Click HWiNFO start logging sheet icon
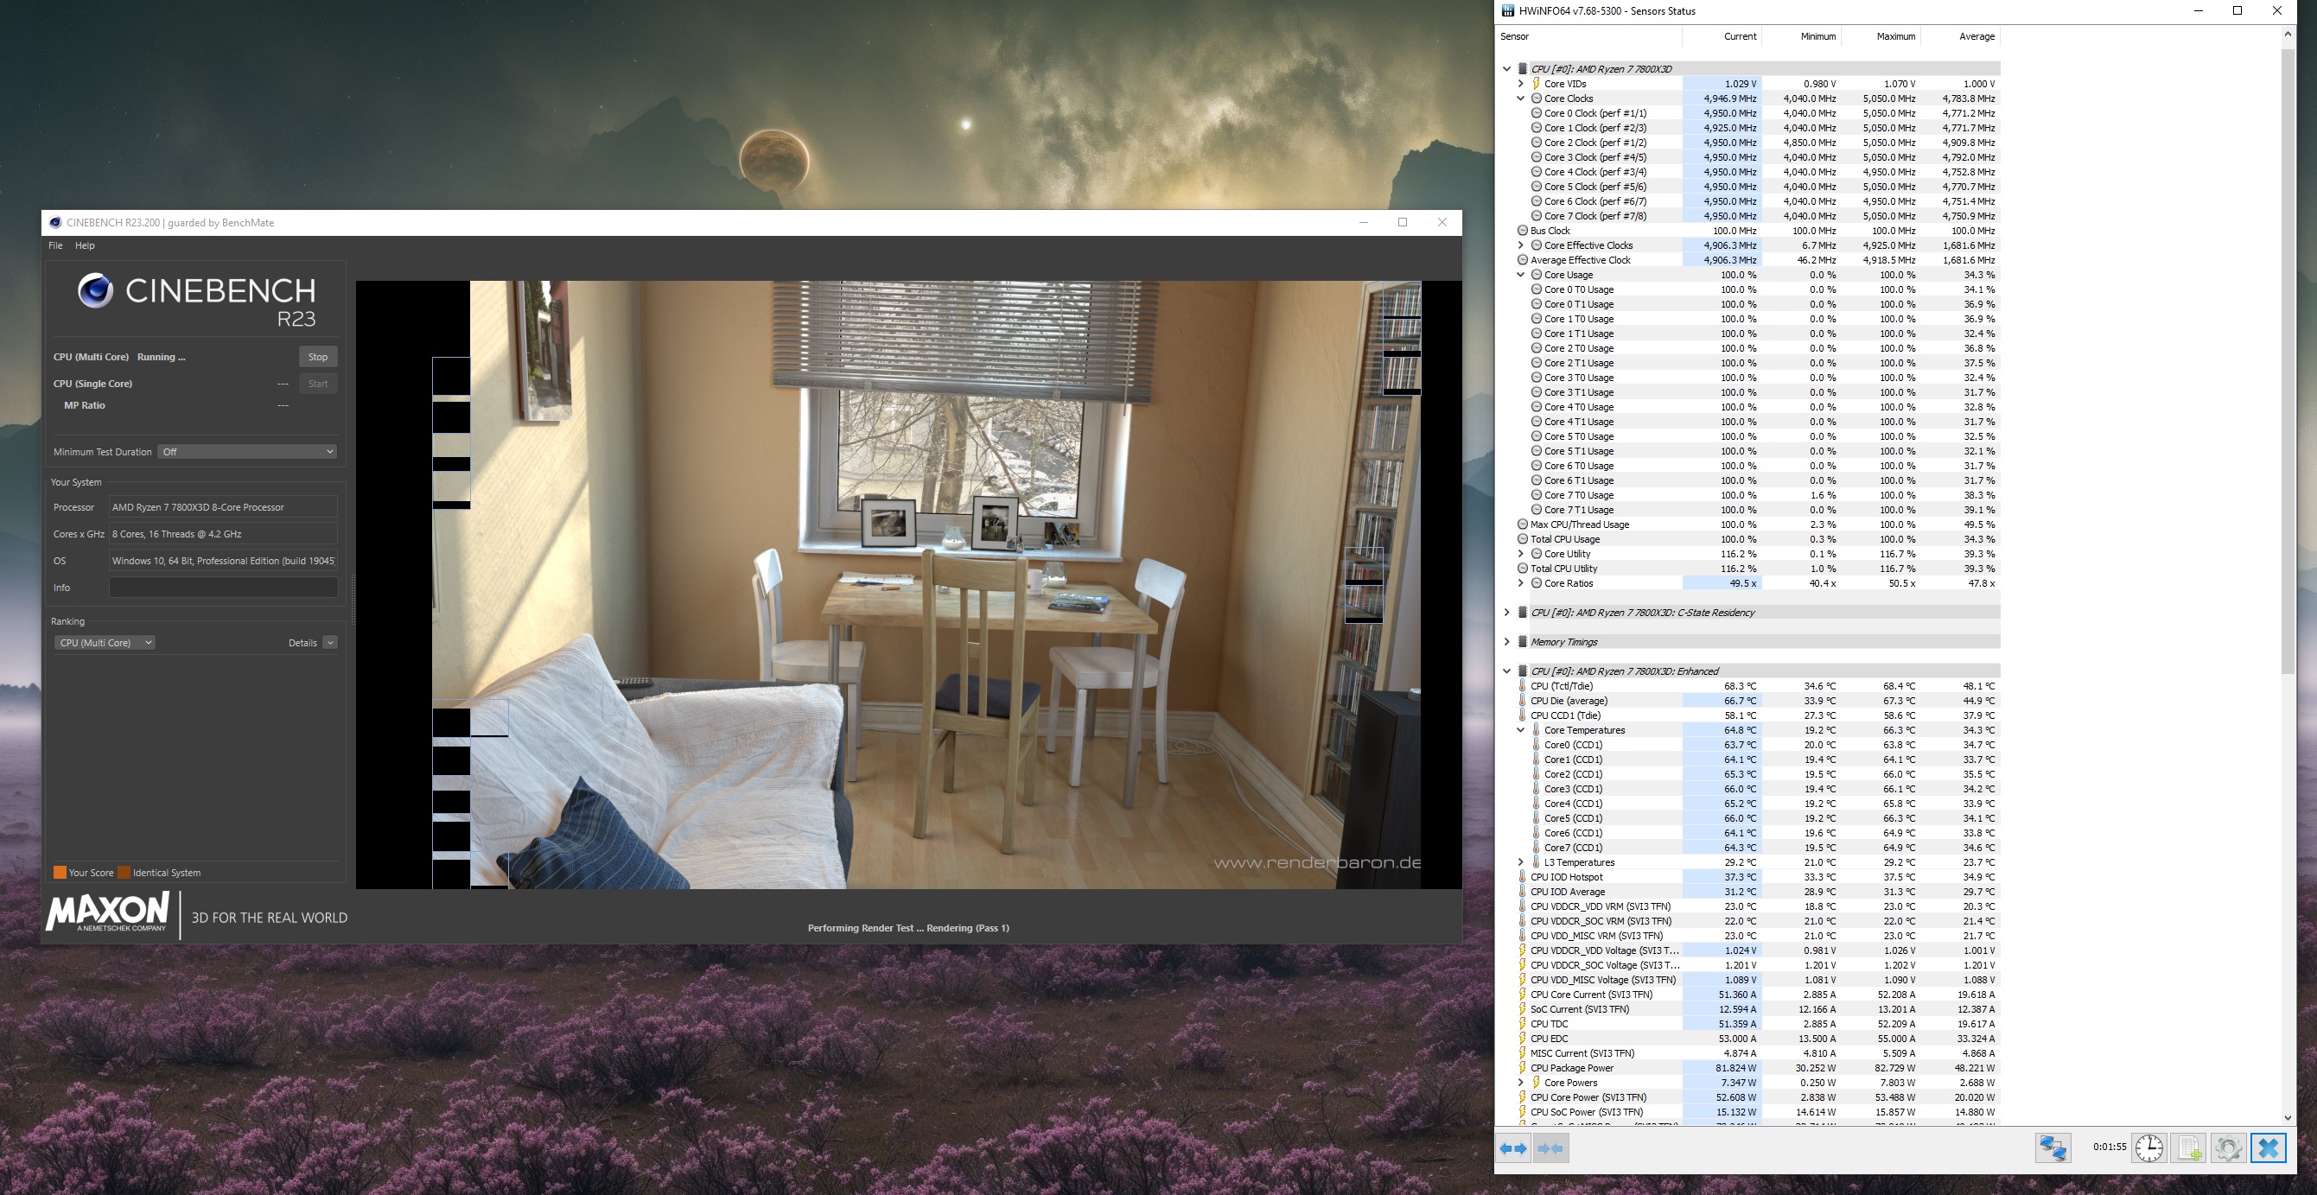 coord(2188,1148)
